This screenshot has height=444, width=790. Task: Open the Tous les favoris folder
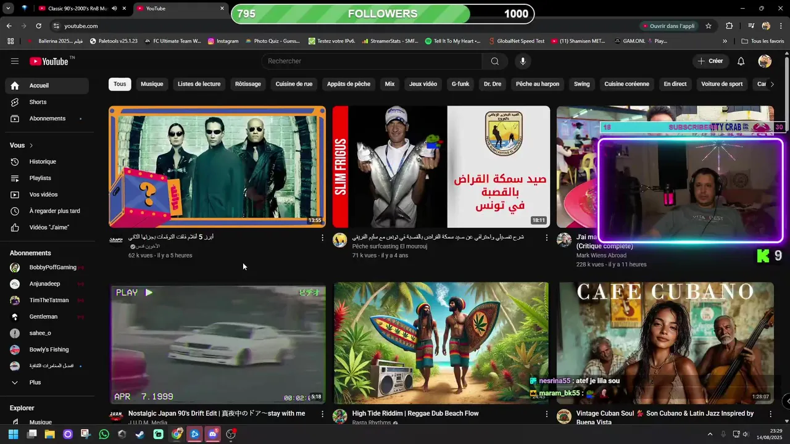click(x=763, y=41)
